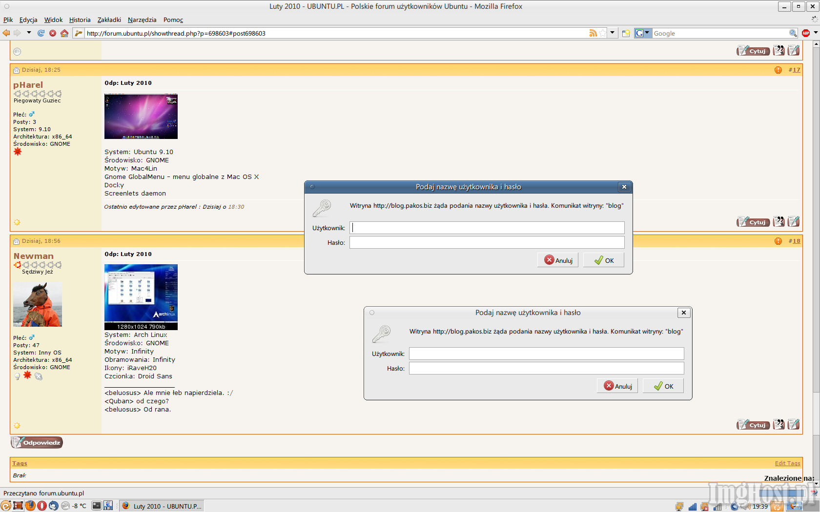This screenshot has height=512, width=820.
Task: Click the Deluge water drop tray icon
Action: [x=735, y=506]
